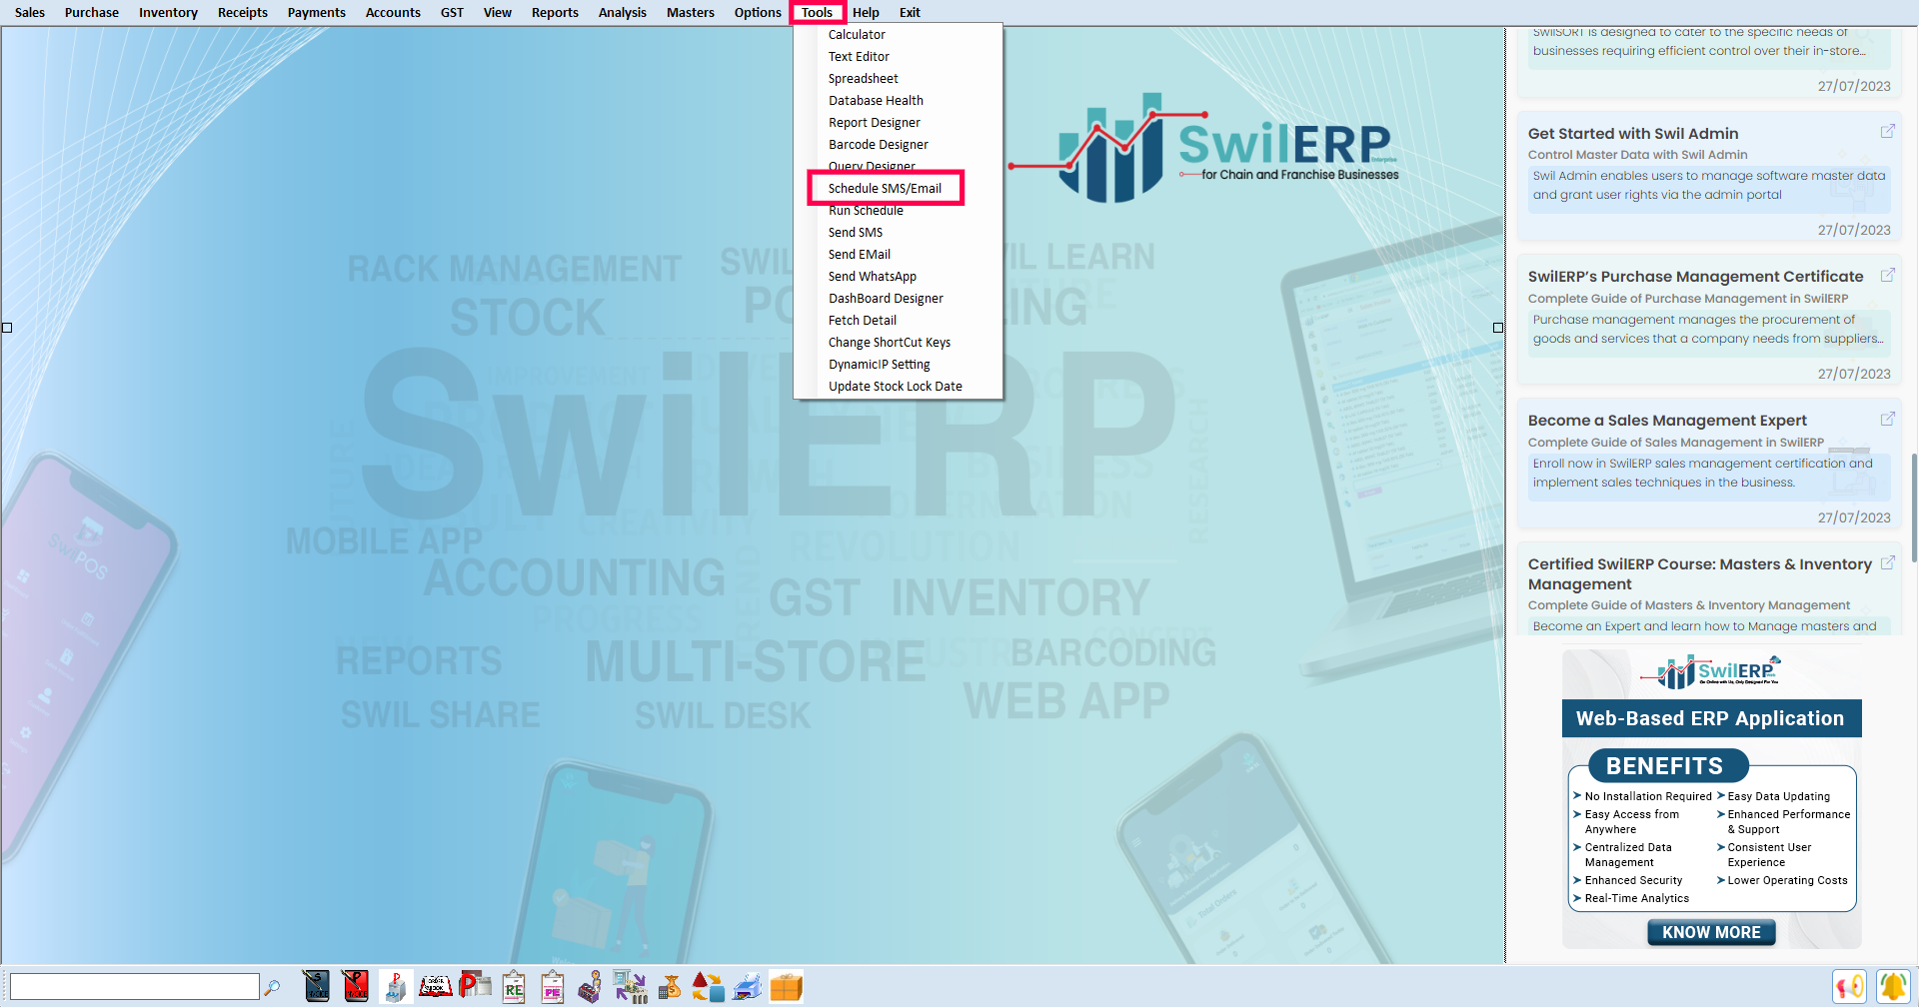Screen dimensions: 1919x1007
Task: Open the Order Stock book icon
Action: pos(435,986)
